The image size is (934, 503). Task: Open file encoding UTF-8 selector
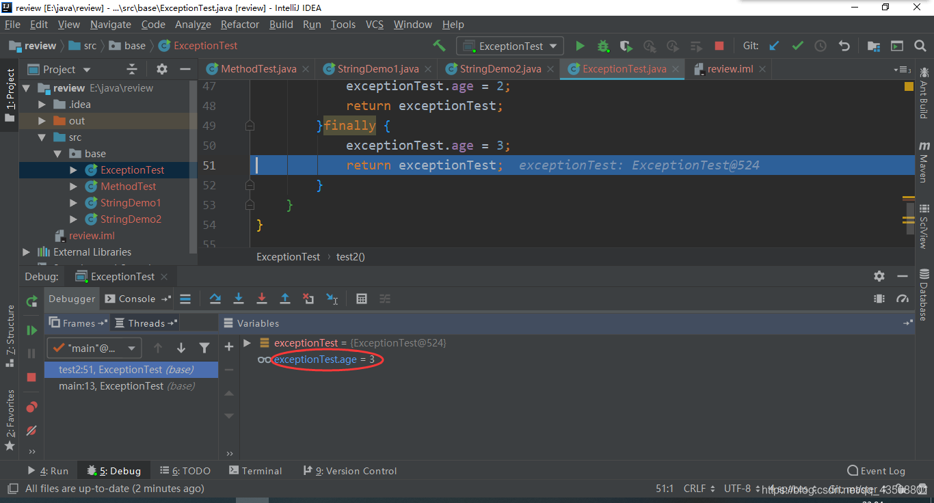coord(742,489)
